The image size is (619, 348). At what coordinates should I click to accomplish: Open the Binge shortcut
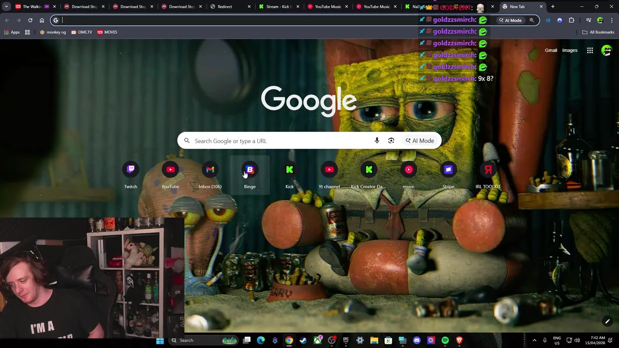click(x=250, y=175)
